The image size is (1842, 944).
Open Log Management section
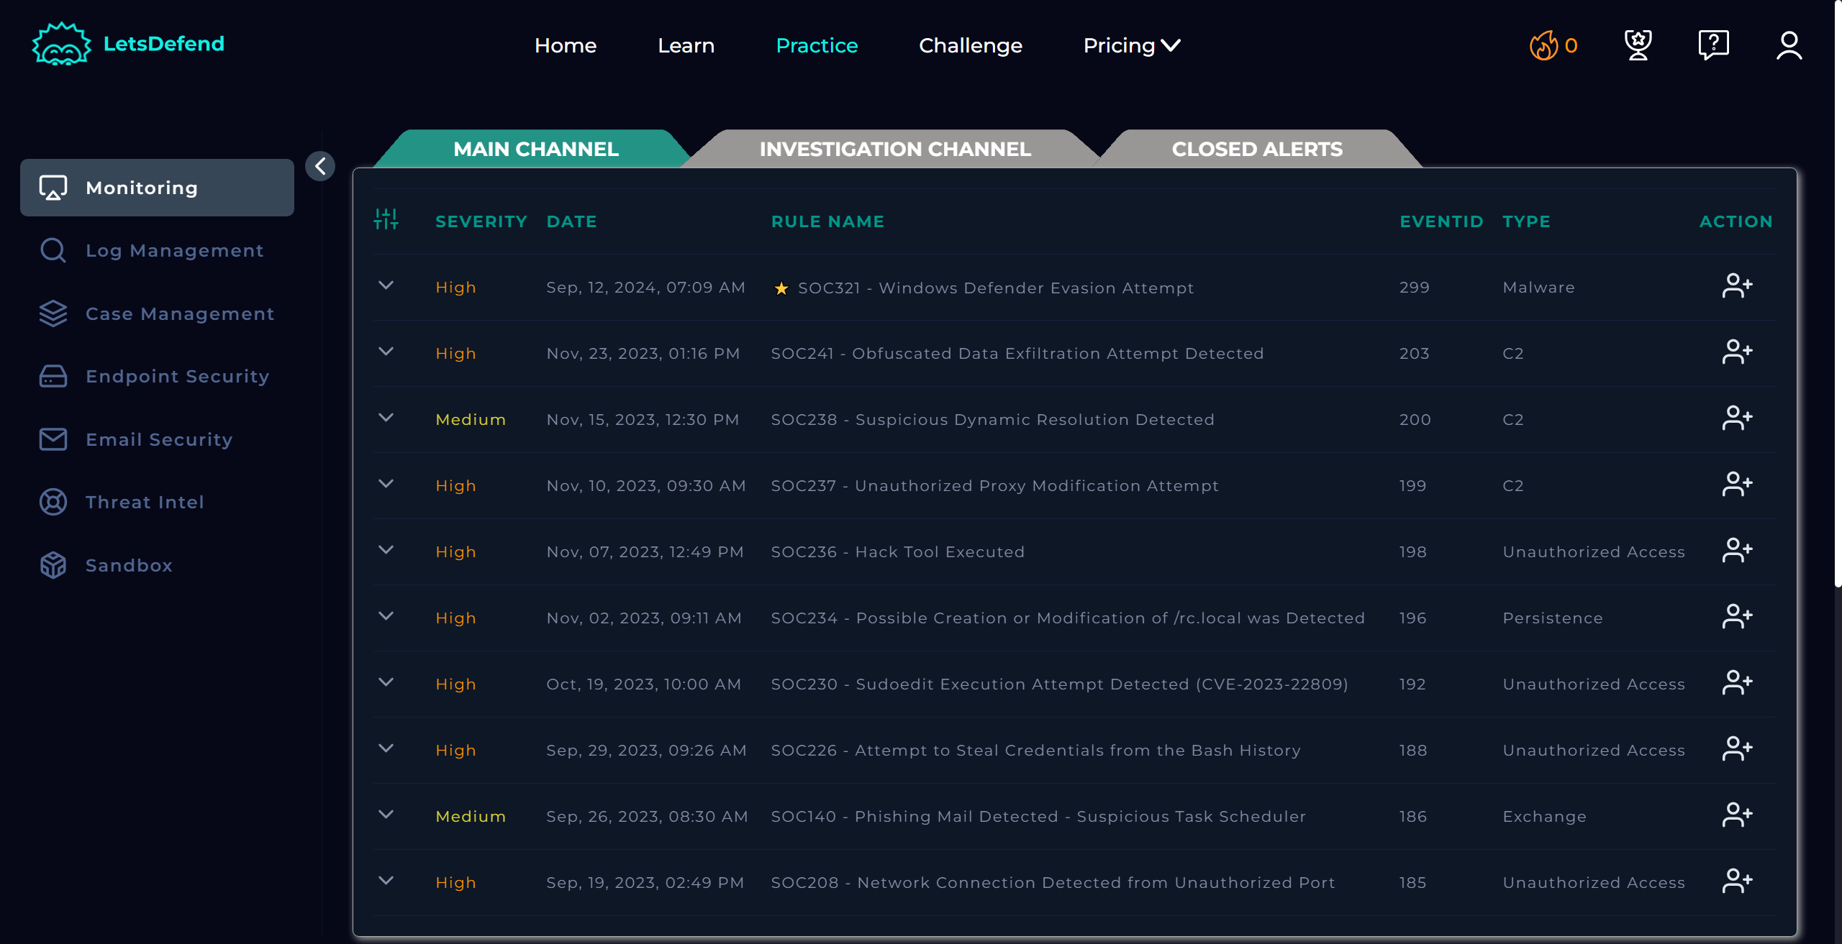pos(175,250)
